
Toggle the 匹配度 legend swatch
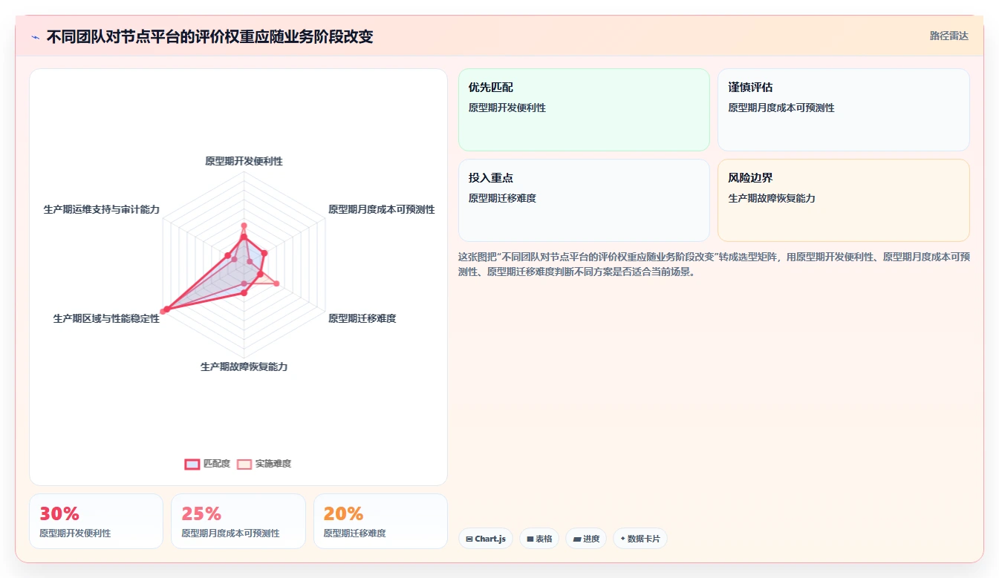(192, 464)
